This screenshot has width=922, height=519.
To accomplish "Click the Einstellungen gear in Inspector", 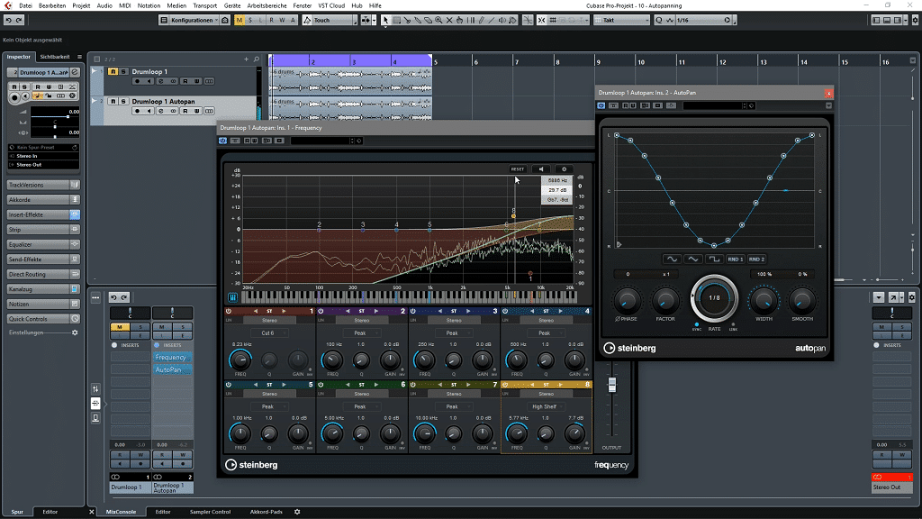I will point(75,332).
